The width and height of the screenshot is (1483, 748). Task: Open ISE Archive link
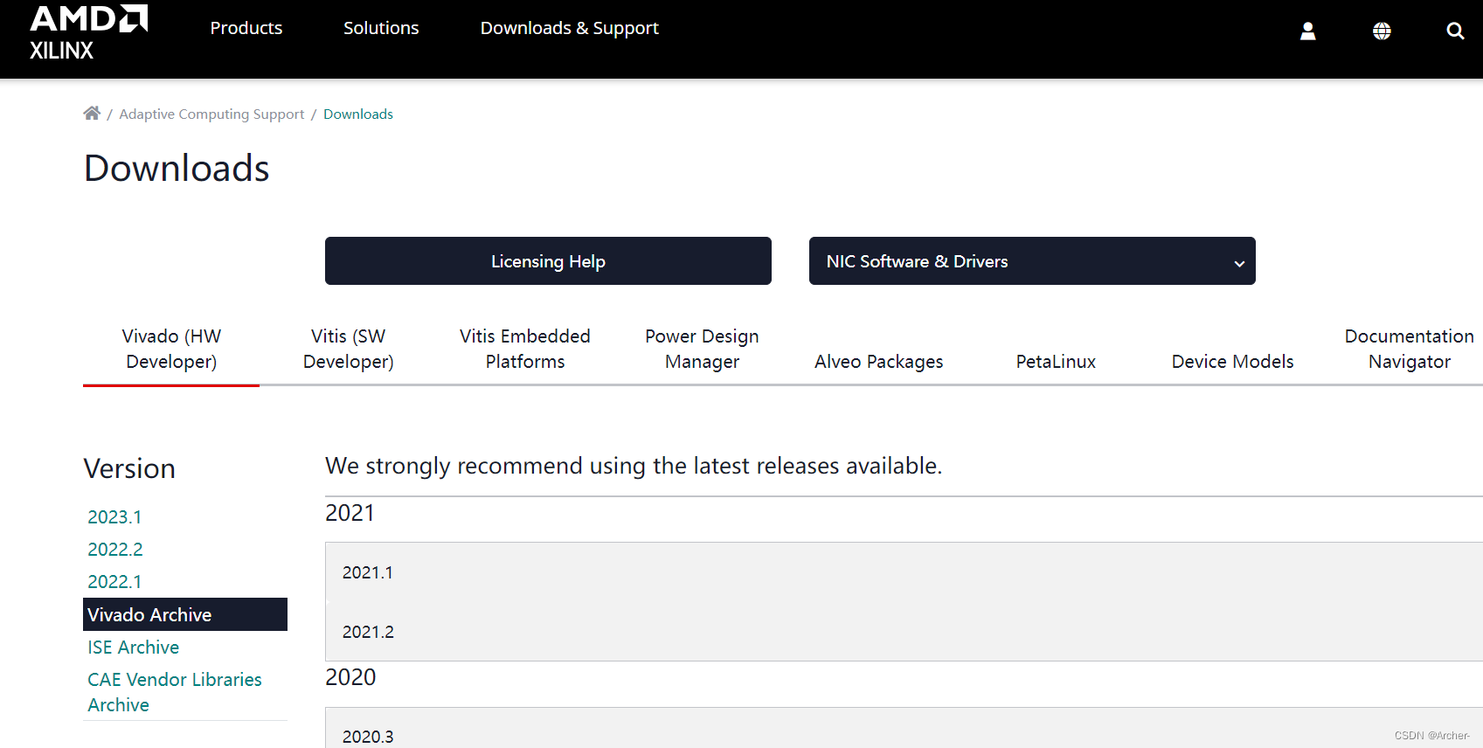pos(133,648)
